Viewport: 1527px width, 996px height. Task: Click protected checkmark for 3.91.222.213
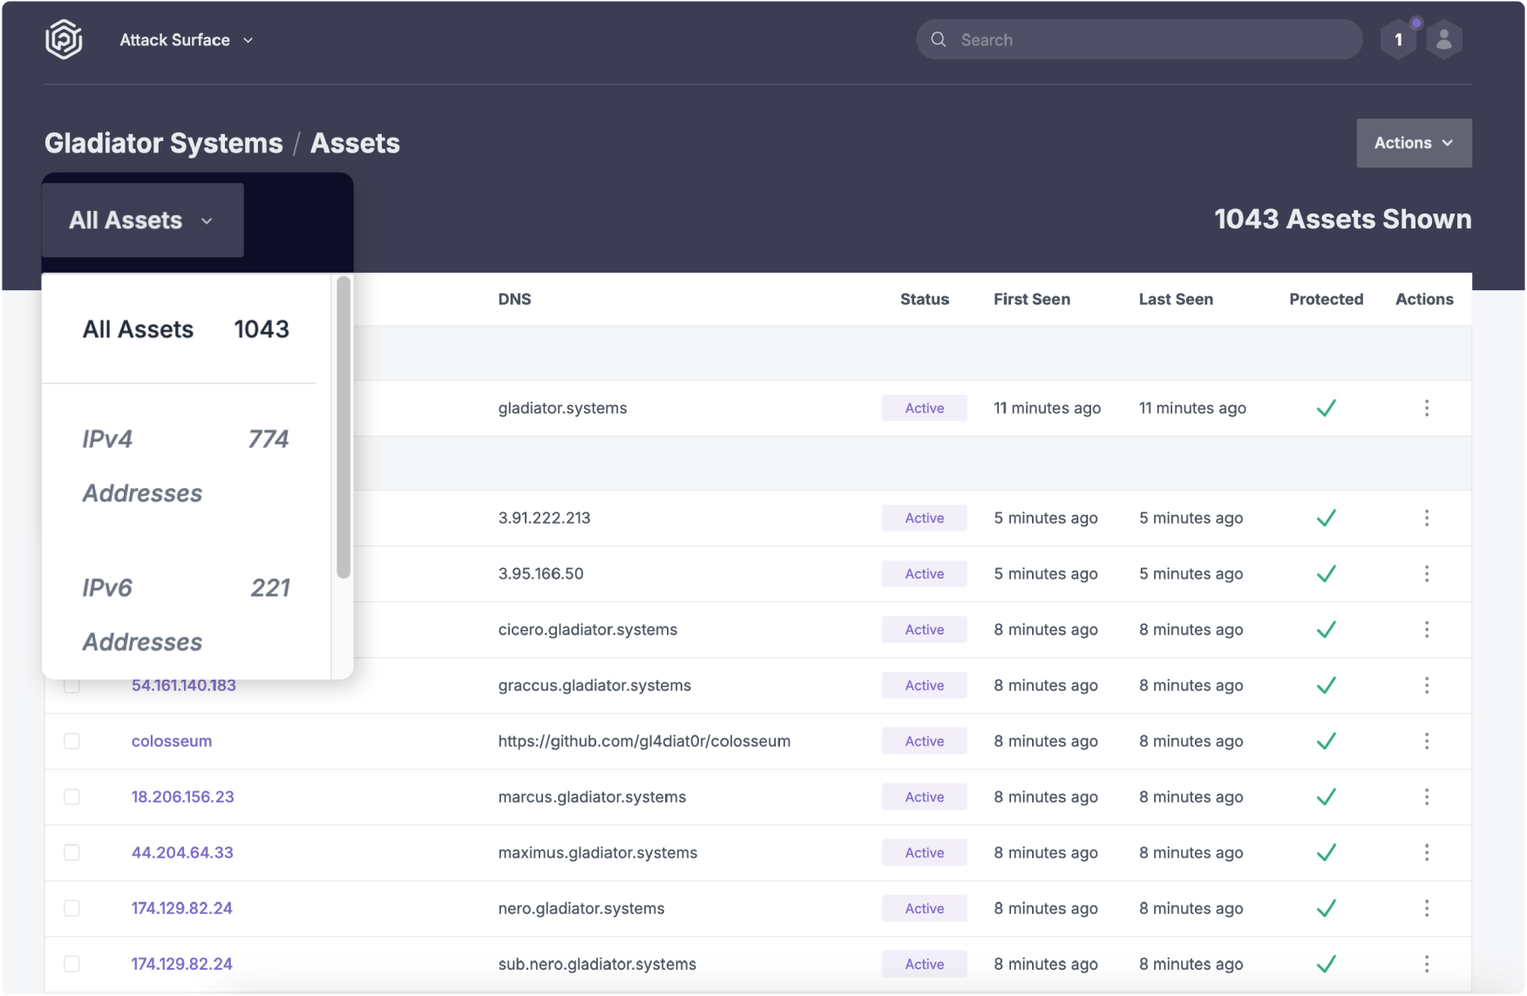point(1327,518)
